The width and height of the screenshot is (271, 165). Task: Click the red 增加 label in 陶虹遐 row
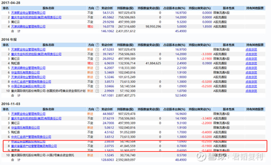90,63
